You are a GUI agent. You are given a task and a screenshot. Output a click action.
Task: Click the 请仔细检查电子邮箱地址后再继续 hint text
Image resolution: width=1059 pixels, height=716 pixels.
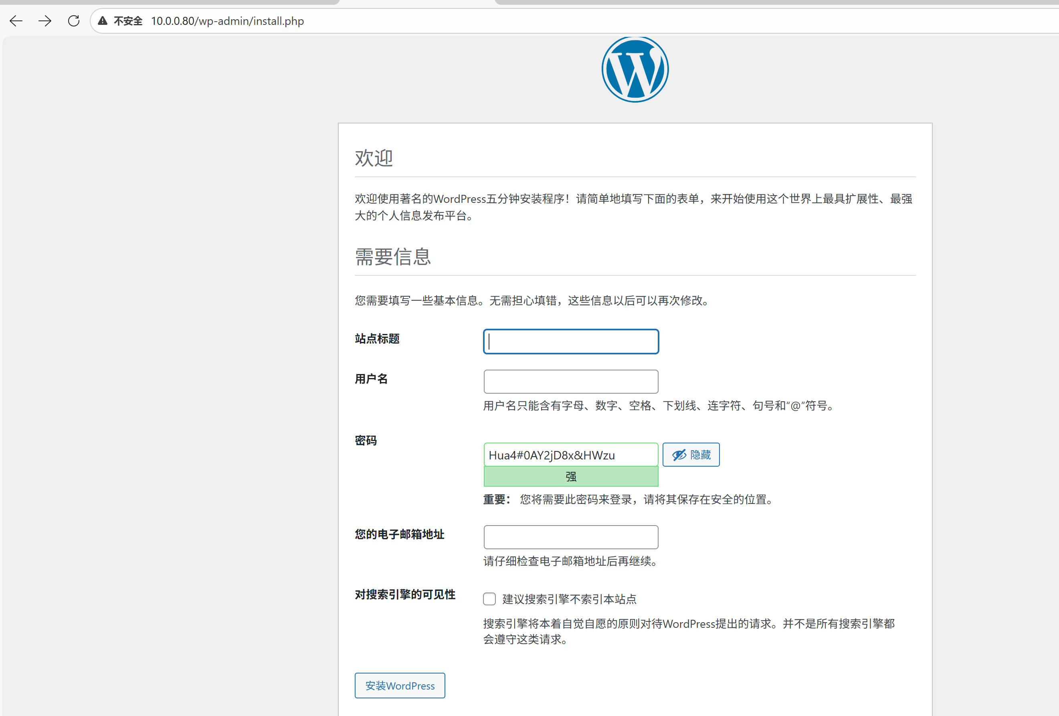click(570, 561)
